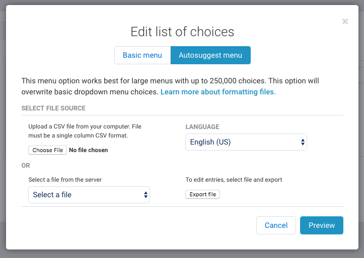
Task: Click the No file chosen text
Action: 89,150
